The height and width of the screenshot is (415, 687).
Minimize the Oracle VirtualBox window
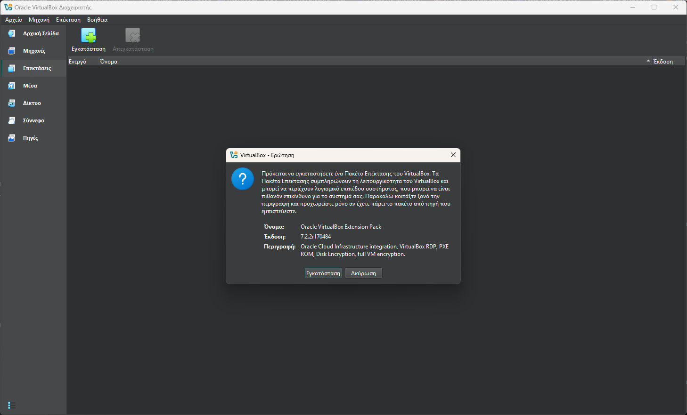633,7
